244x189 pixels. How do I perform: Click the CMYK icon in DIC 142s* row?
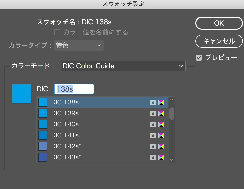coord(161,146)
